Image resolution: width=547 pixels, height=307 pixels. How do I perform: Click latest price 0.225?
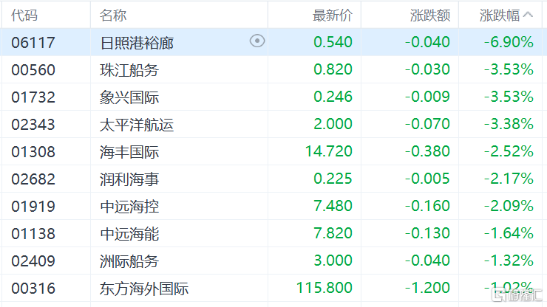(333, 179)
